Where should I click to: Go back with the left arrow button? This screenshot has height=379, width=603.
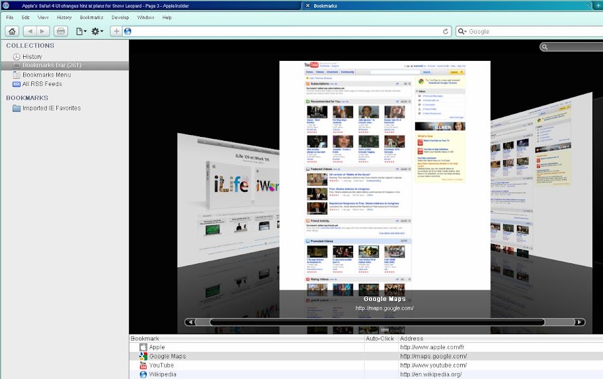[x=30, y=31]
